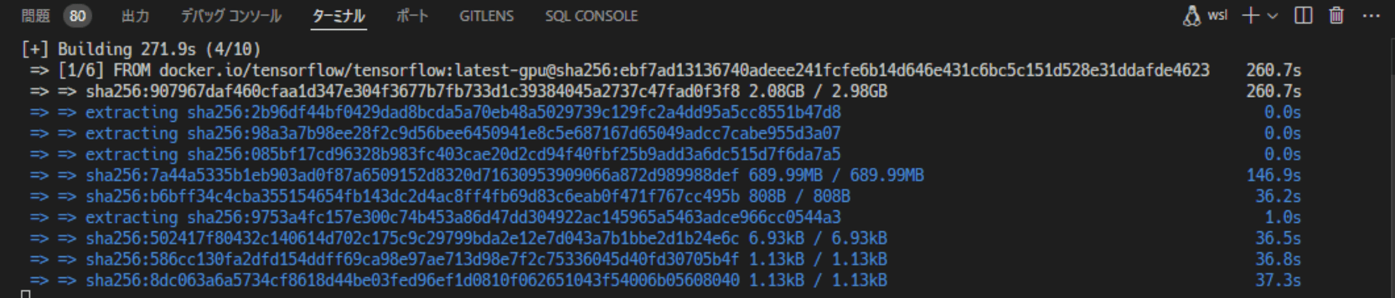Switch to the ポート ports tab
Screen dimensions: 1395x298
[x=412, y=15]
